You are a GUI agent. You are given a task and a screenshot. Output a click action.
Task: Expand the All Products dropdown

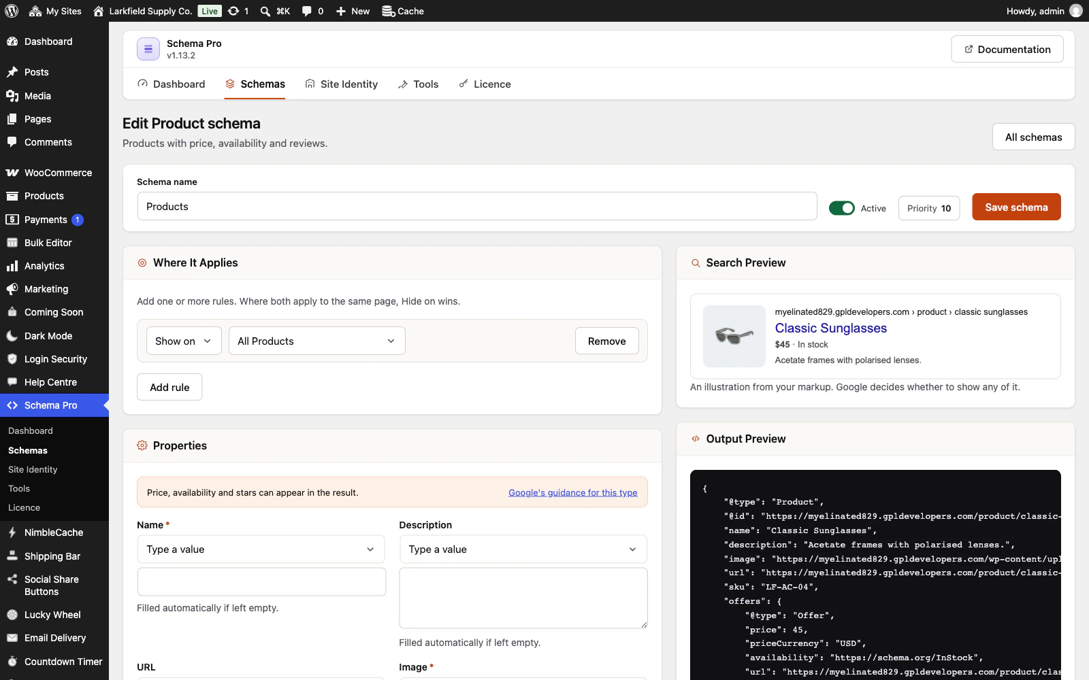coord(317,341)
